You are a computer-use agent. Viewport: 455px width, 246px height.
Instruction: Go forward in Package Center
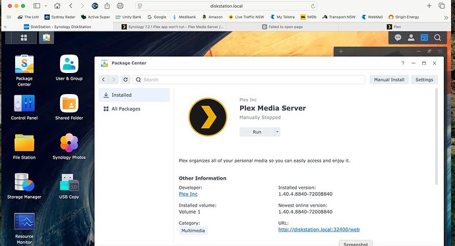[113, 80]
